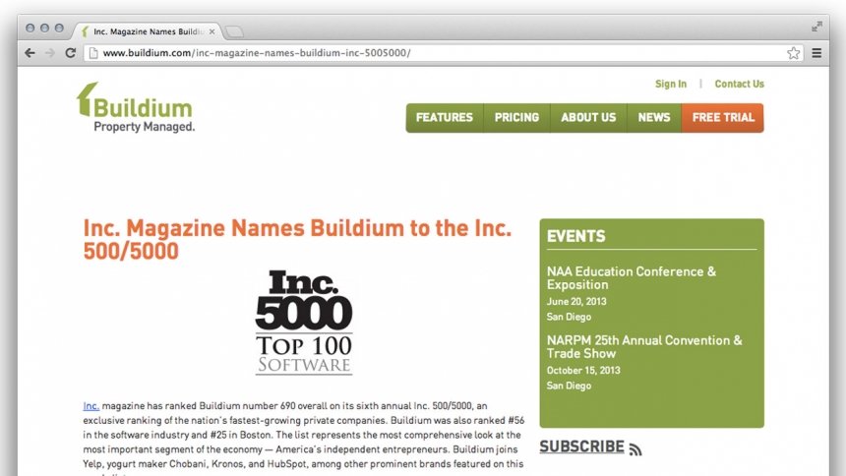
Task: Click the Inc. hyperlink in the article
Action: [91, 406]
